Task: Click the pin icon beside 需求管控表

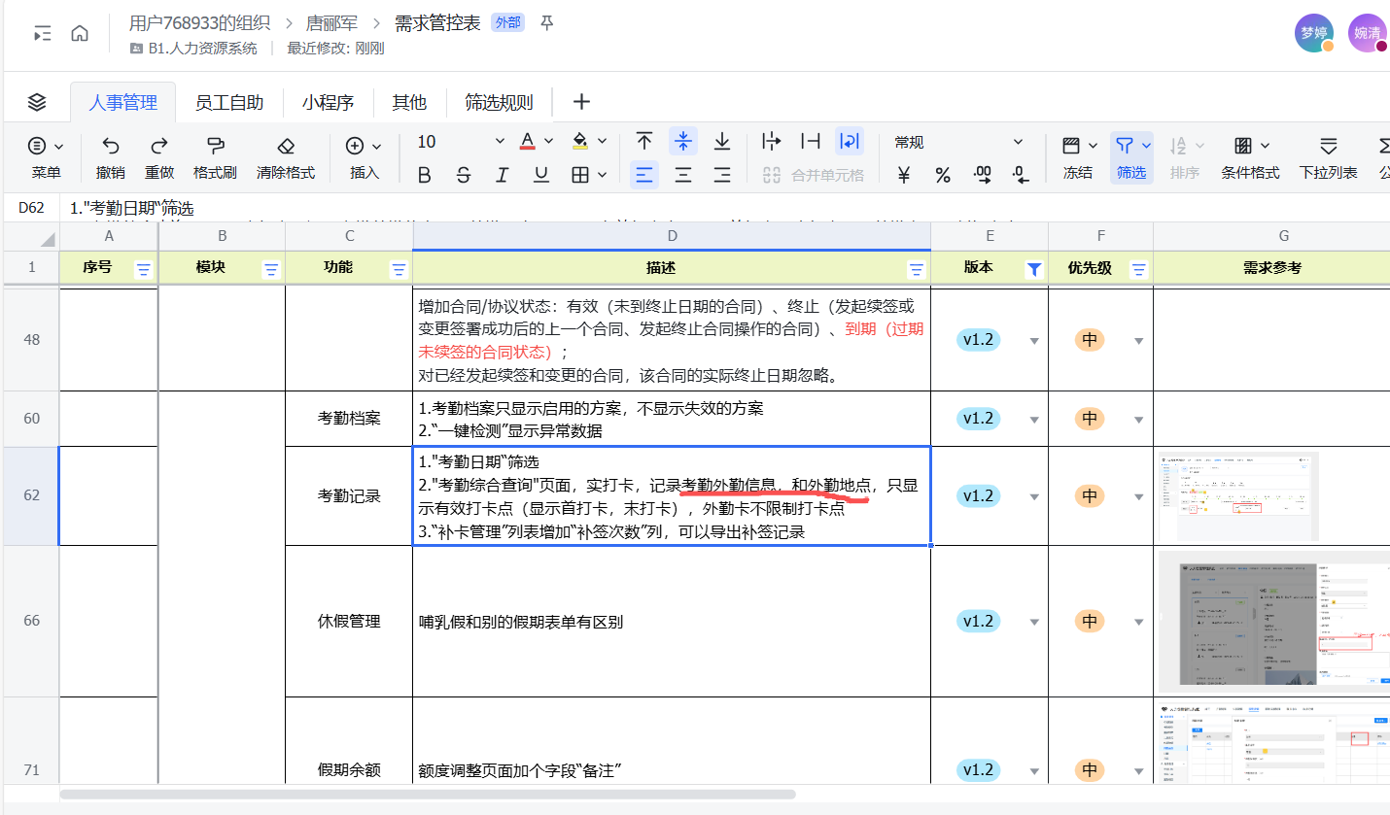Action: click(x=547, y=23)
